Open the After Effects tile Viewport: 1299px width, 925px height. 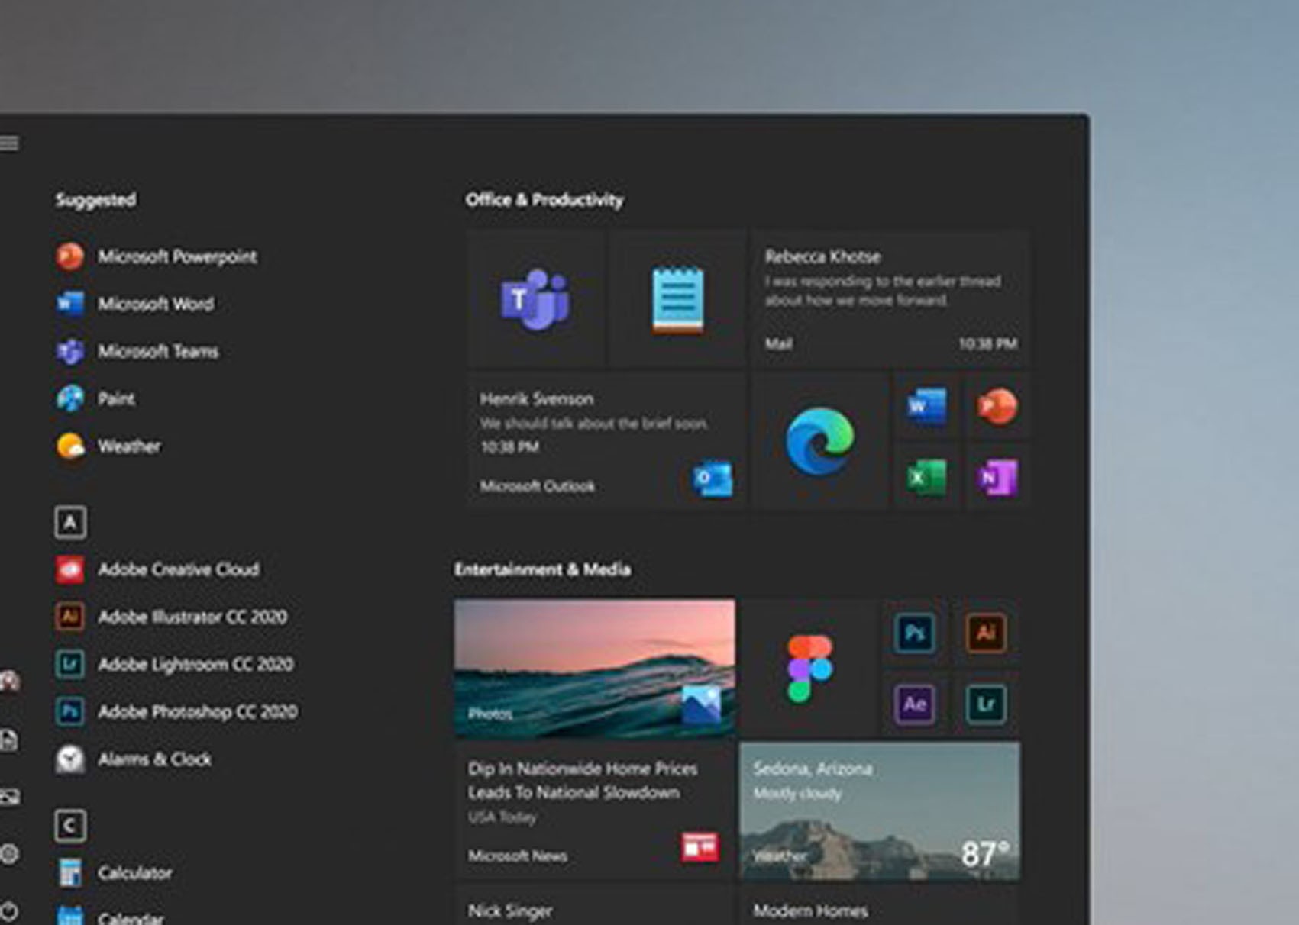pos(914,704)
